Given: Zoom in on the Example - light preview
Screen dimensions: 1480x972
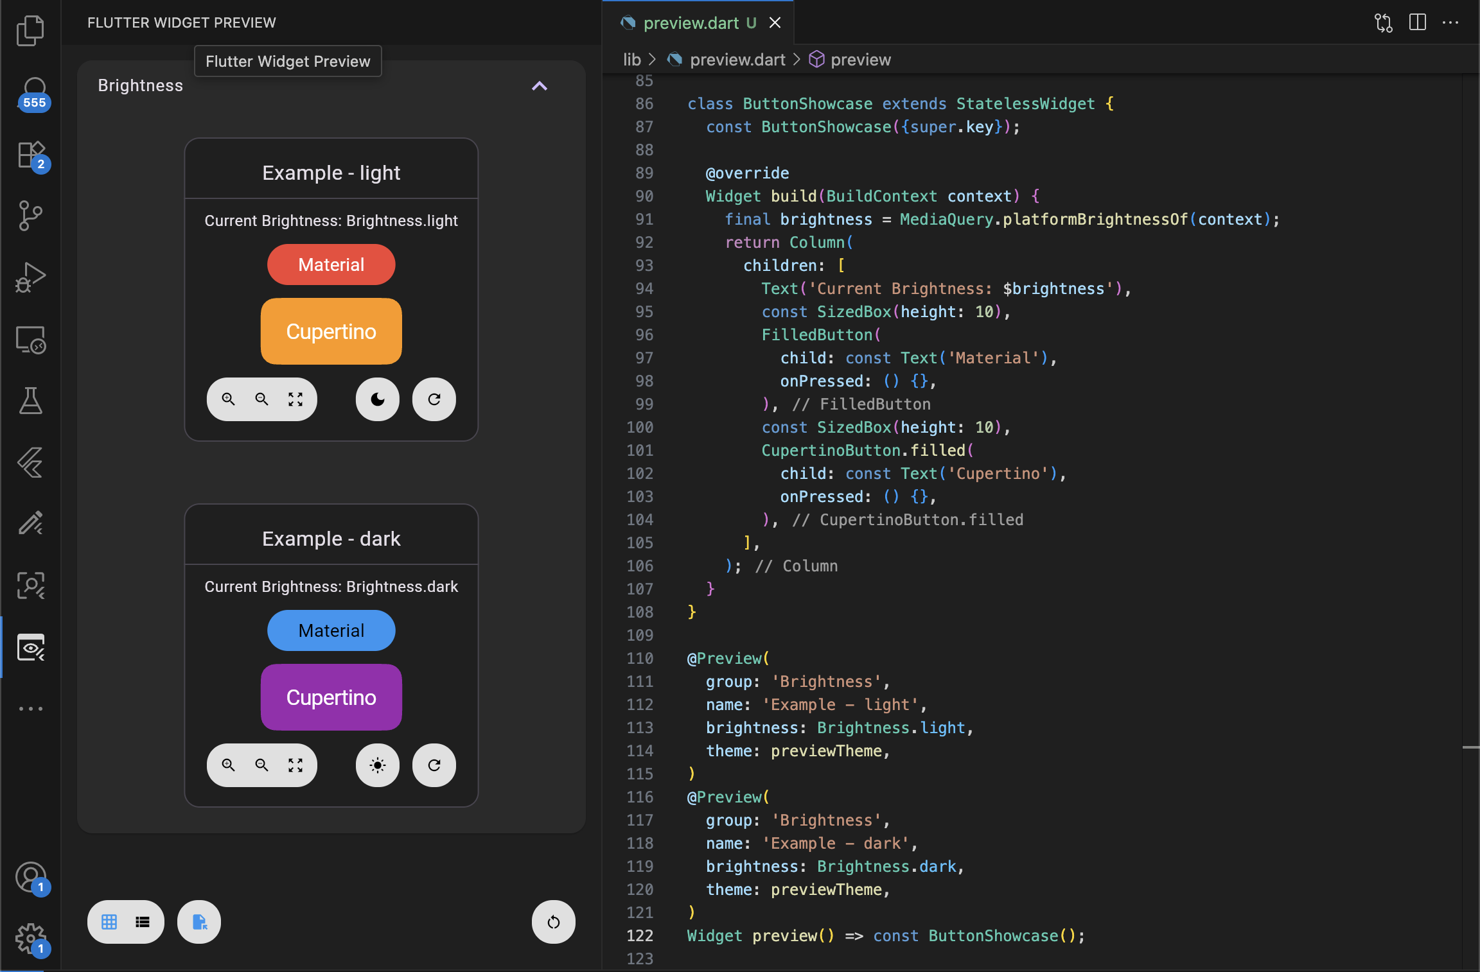Looking at the screenshot, I should (229, 399).
